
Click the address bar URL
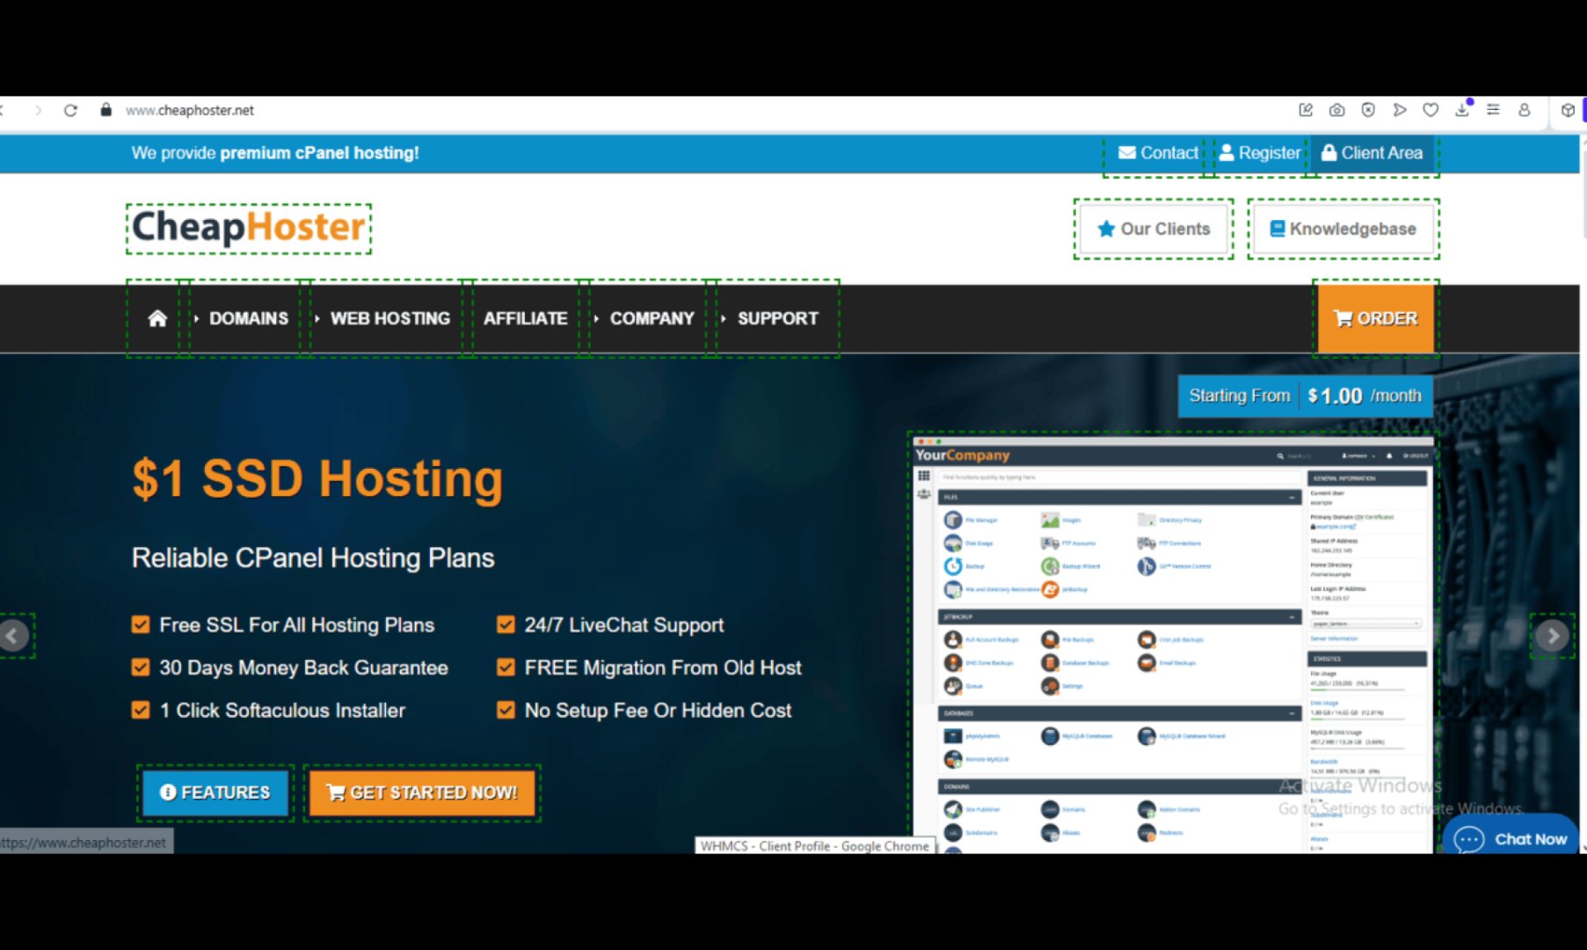[x=190, y=110]
